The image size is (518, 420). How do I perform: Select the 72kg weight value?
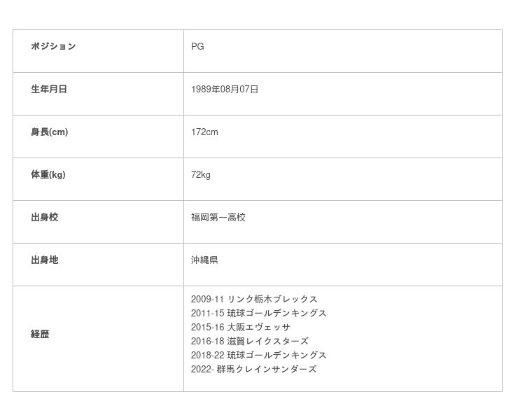200,175
